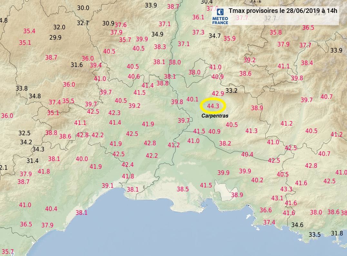Click the black 33.2 reading
347x256 pixels.
click(x=231, y=90)
